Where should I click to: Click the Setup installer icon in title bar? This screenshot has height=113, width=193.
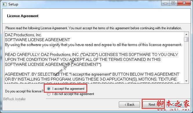pos(4,4)
